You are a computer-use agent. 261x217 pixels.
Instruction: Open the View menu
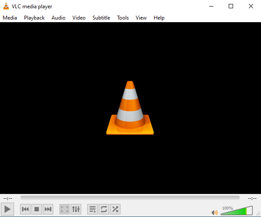pyautogui.click(x=141, y=18)
